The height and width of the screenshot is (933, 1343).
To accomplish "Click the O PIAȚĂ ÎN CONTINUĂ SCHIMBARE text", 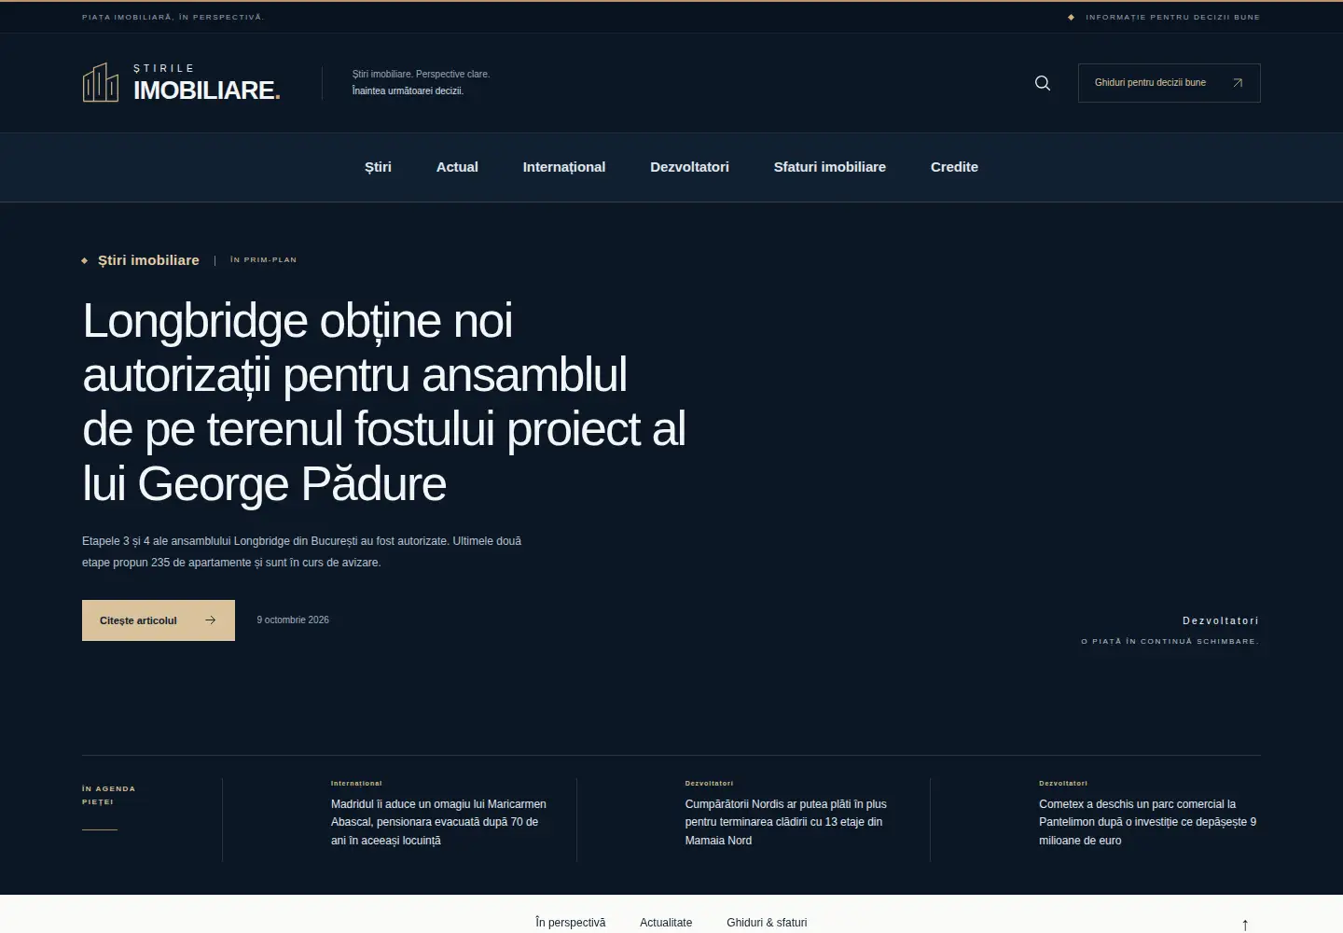I will [1170, 642].
